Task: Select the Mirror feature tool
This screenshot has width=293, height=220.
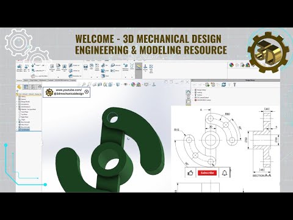Action: pos(115,71)
